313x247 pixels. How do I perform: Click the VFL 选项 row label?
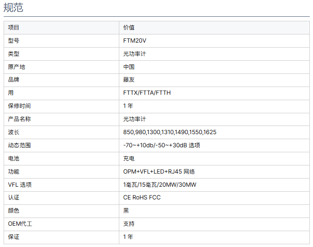pyautogui.click(x=20, y=185)
